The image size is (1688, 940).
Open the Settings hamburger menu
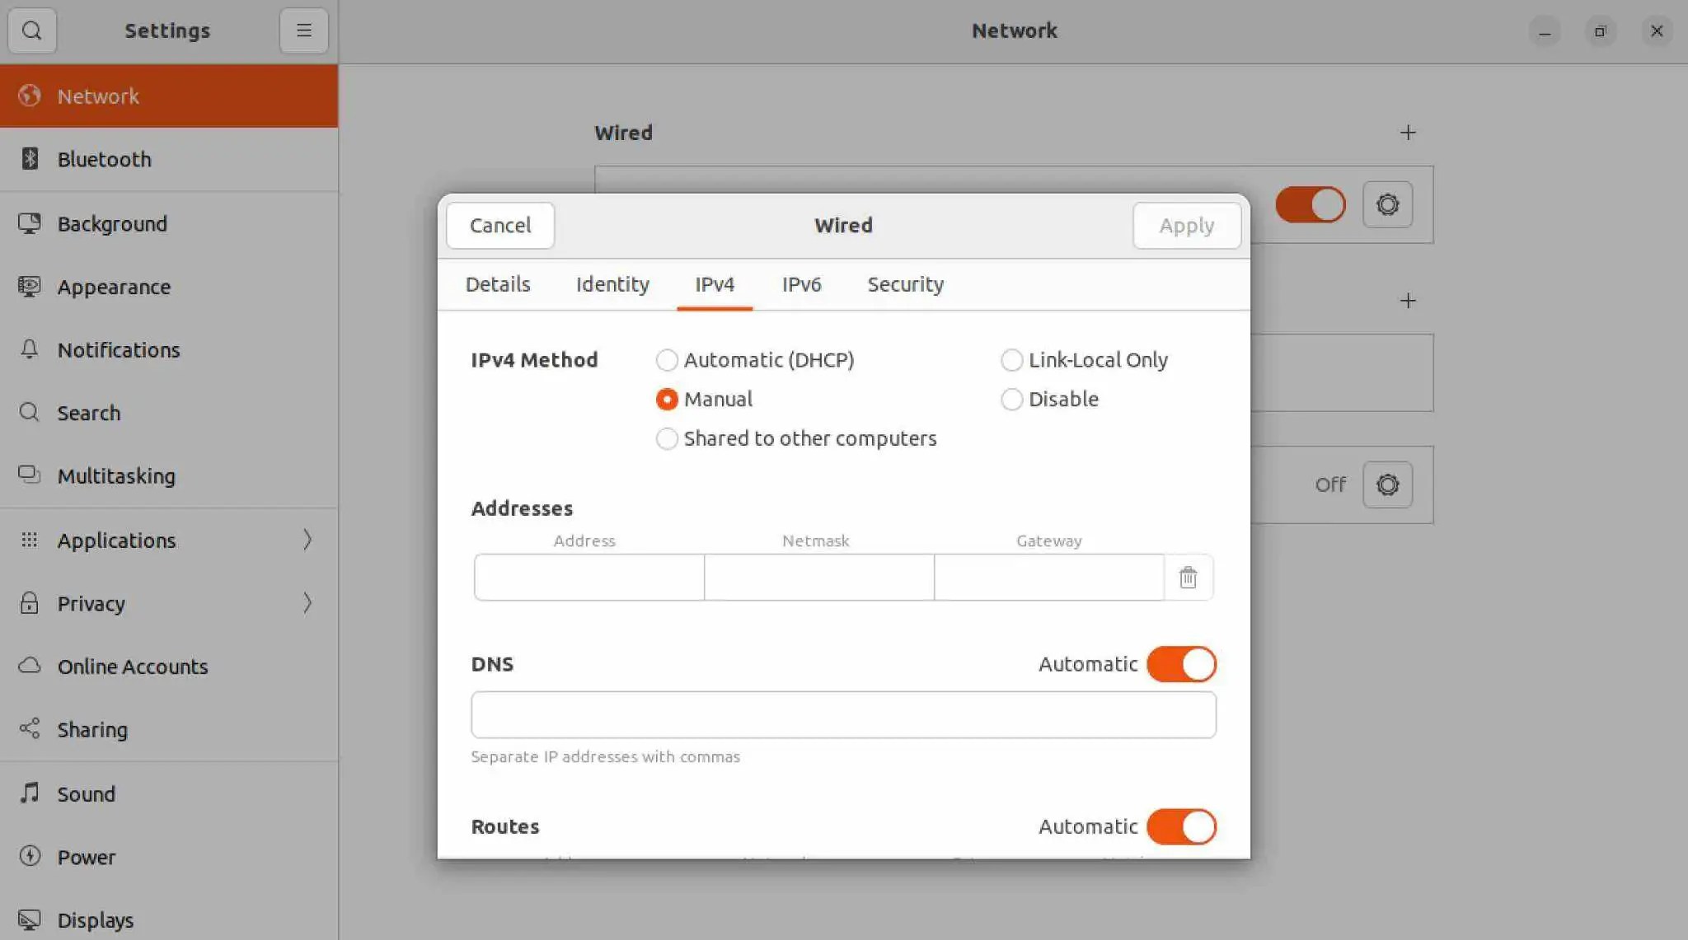pyautogui.click(x=303, y=30)
